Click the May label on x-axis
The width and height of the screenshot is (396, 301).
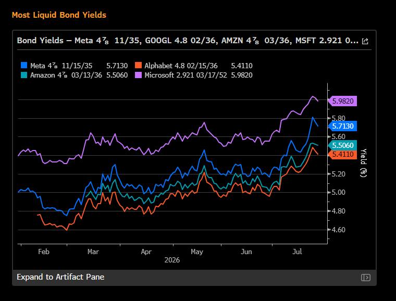197,252
